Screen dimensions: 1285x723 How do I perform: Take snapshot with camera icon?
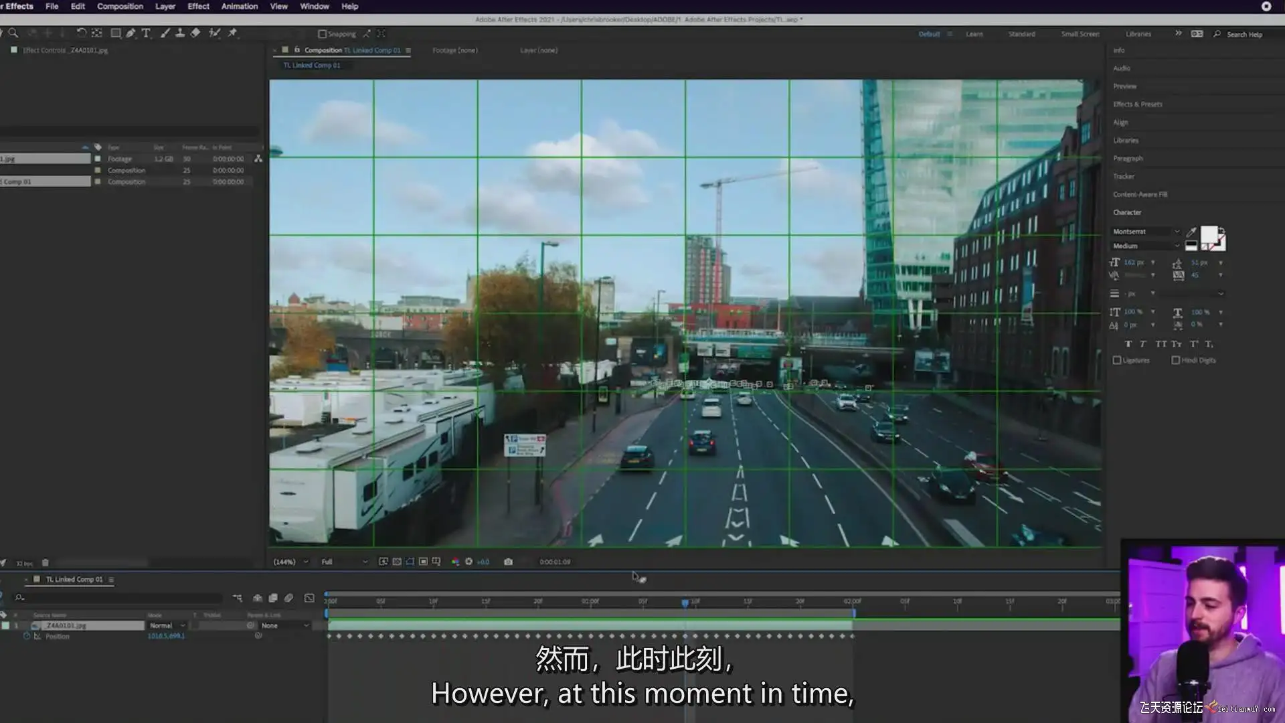[509, 562]
